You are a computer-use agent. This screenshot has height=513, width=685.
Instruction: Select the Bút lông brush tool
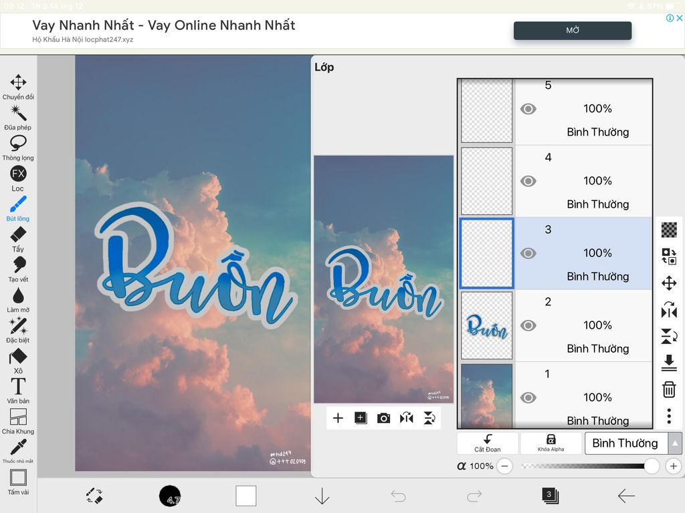(18, 209)
